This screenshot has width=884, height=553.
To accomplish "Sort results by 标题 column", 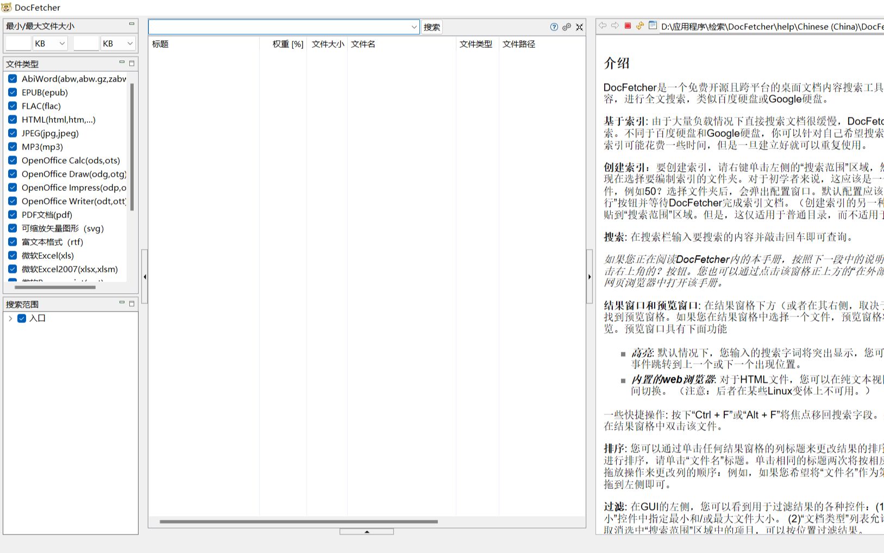I will 204,44.
